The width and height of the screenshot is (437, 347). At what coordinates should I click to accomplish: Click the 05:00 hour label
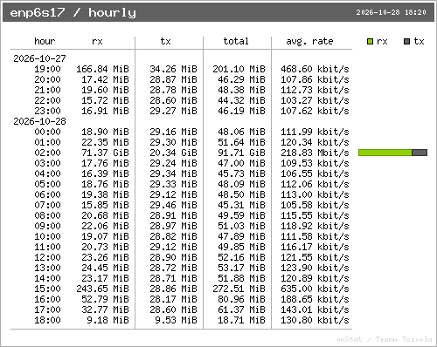pos(47,184)
